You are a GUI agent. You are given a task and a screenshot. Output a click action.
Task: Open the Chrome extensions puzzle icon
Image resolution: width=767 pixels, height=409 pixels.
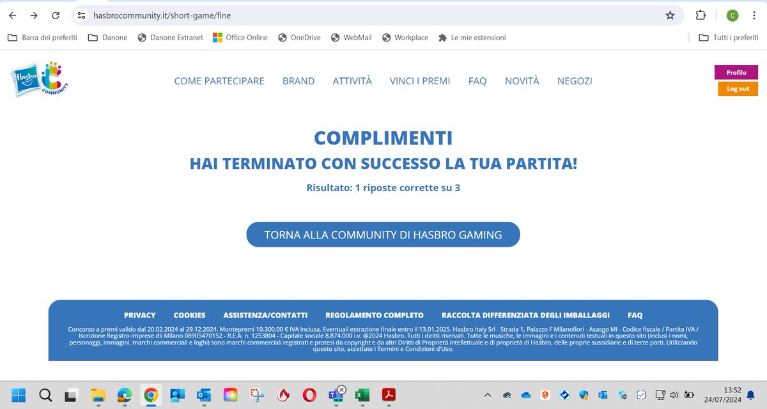[x=701, y=15]
